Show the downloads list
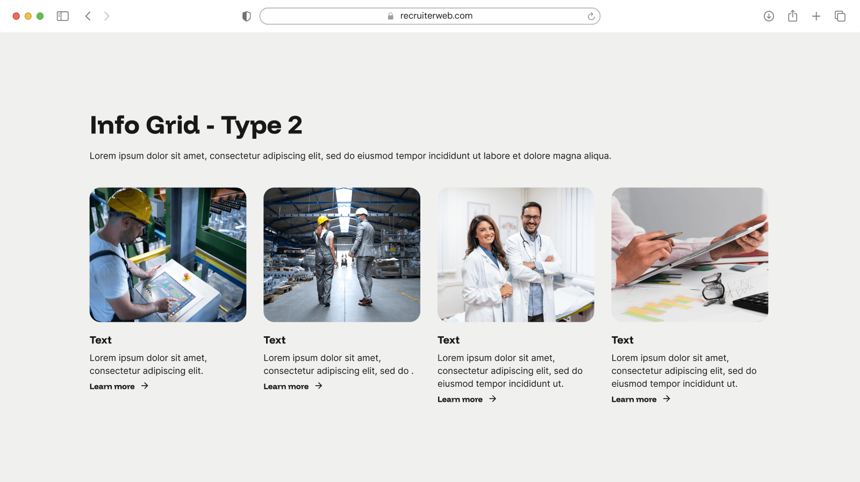Image resolution: width=860 pixels, height=482 pixels. point(769,16)
